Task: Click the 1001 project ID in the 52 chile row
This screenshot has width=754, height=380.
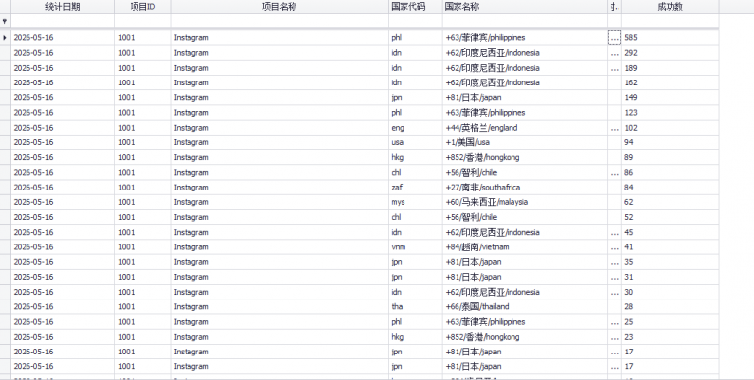Action: coord(142,217)
